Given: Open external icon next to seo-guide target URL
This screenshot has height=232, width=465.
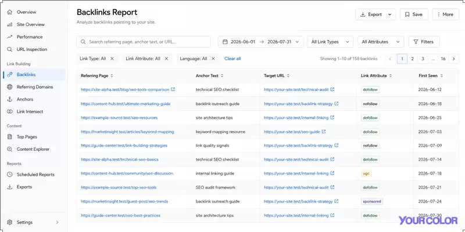Looking at the screenshot, I should [x=324, y=132].
